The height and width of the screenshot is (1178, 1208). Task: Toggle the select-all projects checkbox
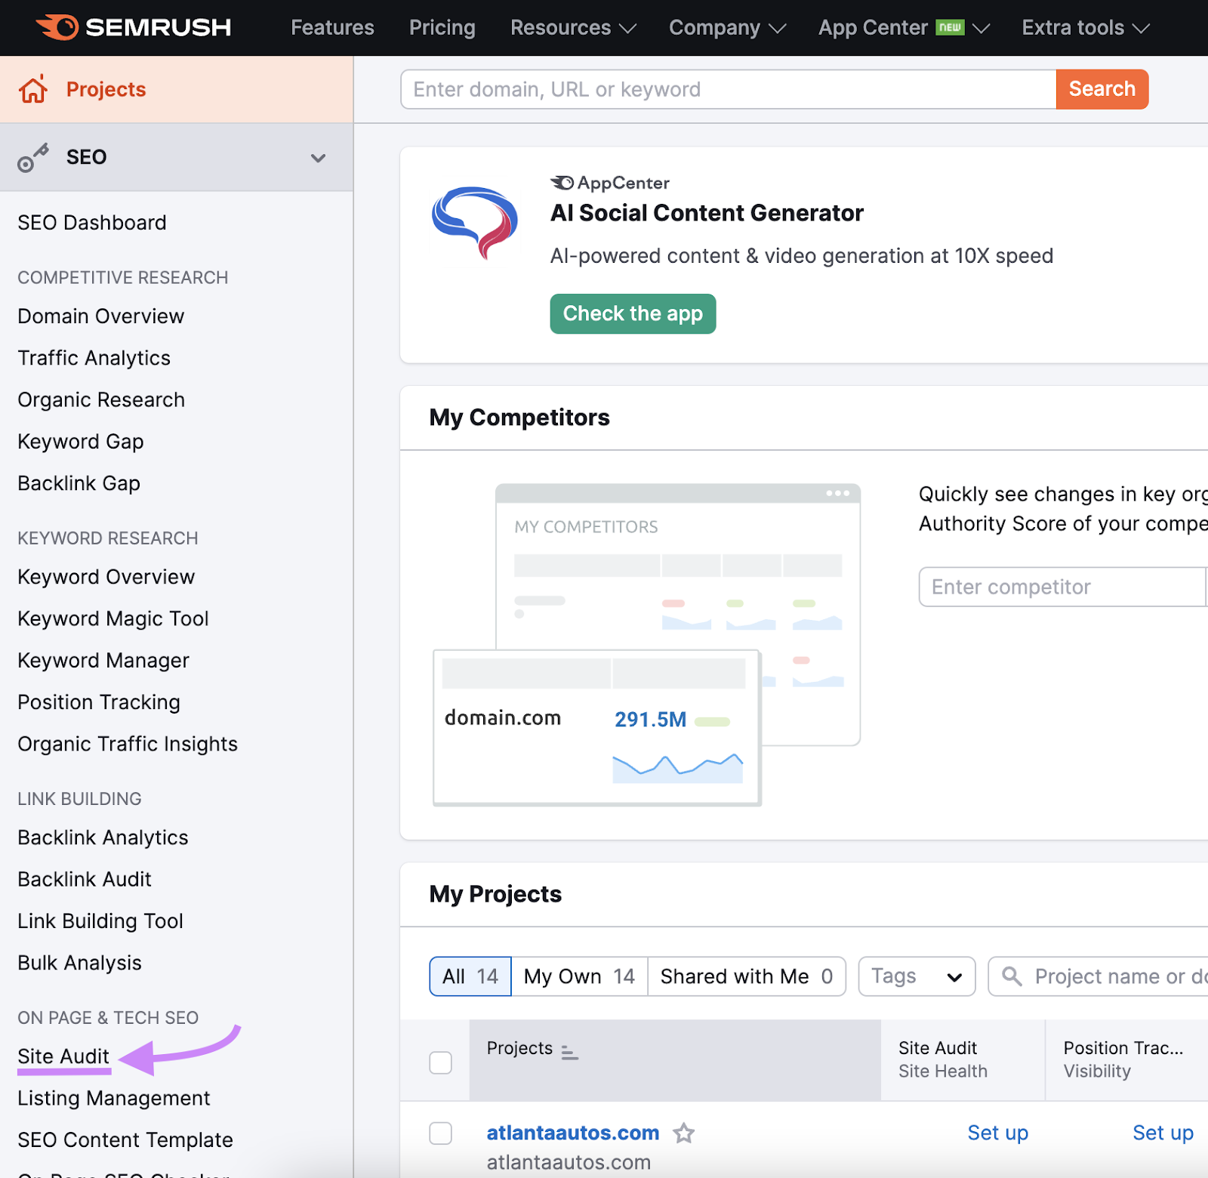[440, 1062]
